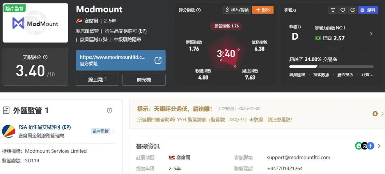Click the 超越了 34.00% progress bar
Screen dimensions: 385x174
click(x=331, y=67)
